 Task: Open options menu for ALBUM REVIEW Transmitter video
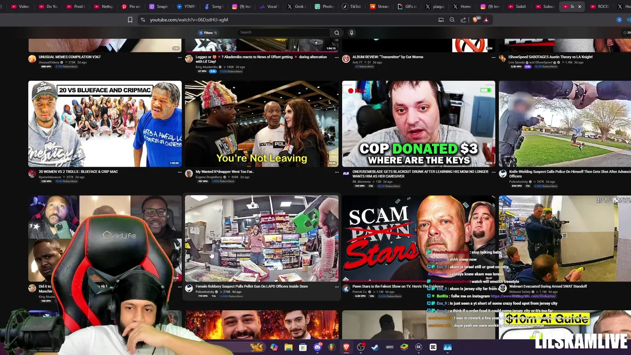pos(493,57)
